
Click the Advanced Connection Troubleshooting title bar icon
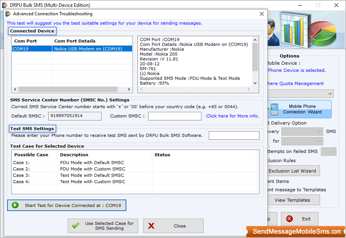[x=8, y=14]
